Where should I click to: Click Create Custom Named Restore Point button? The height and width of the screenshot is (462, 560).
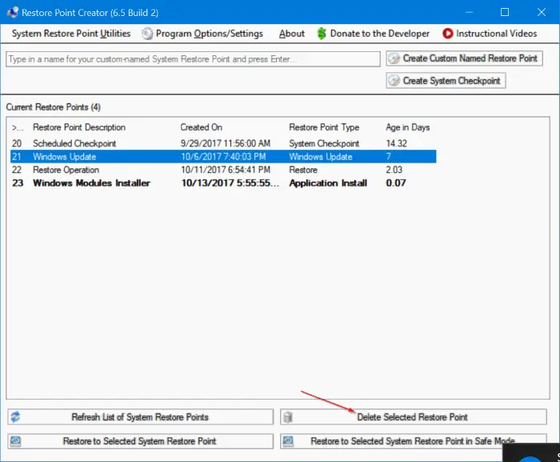(x=464, y=58)
